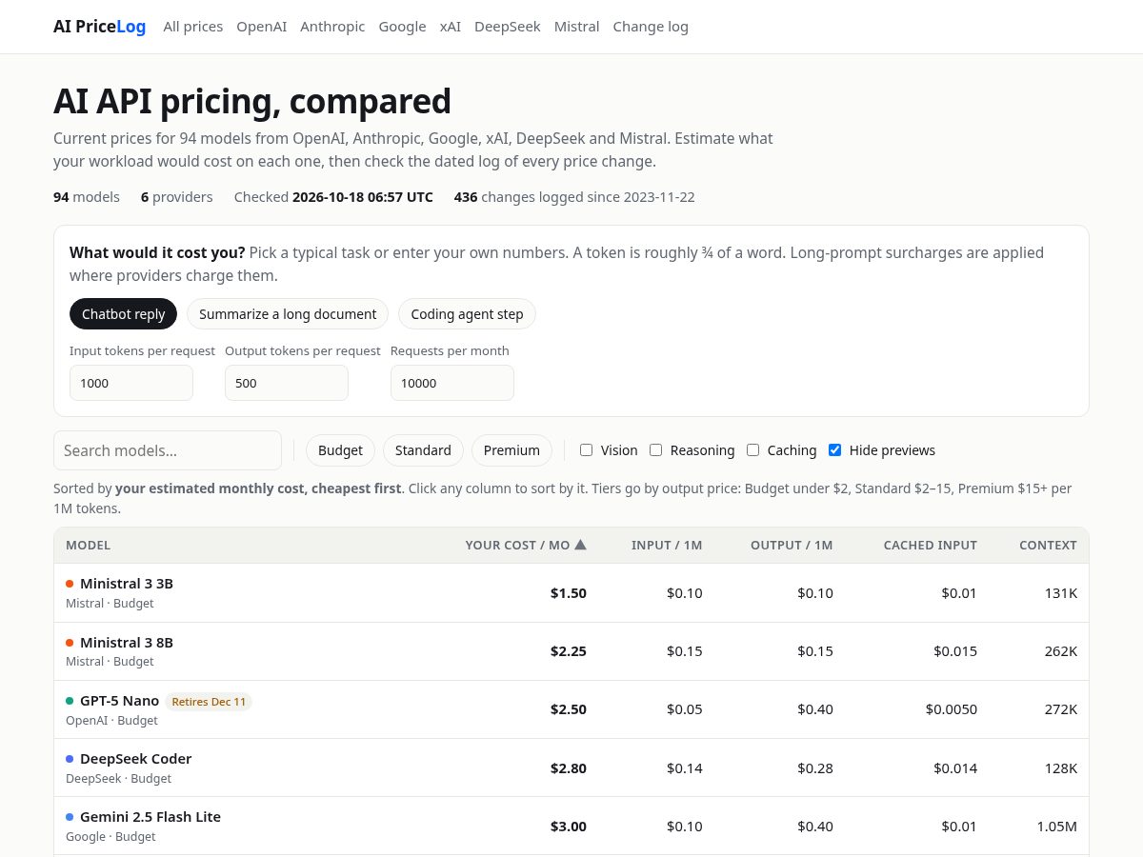Click the Ministral 3 3B model name

click(x=127, y=584)
